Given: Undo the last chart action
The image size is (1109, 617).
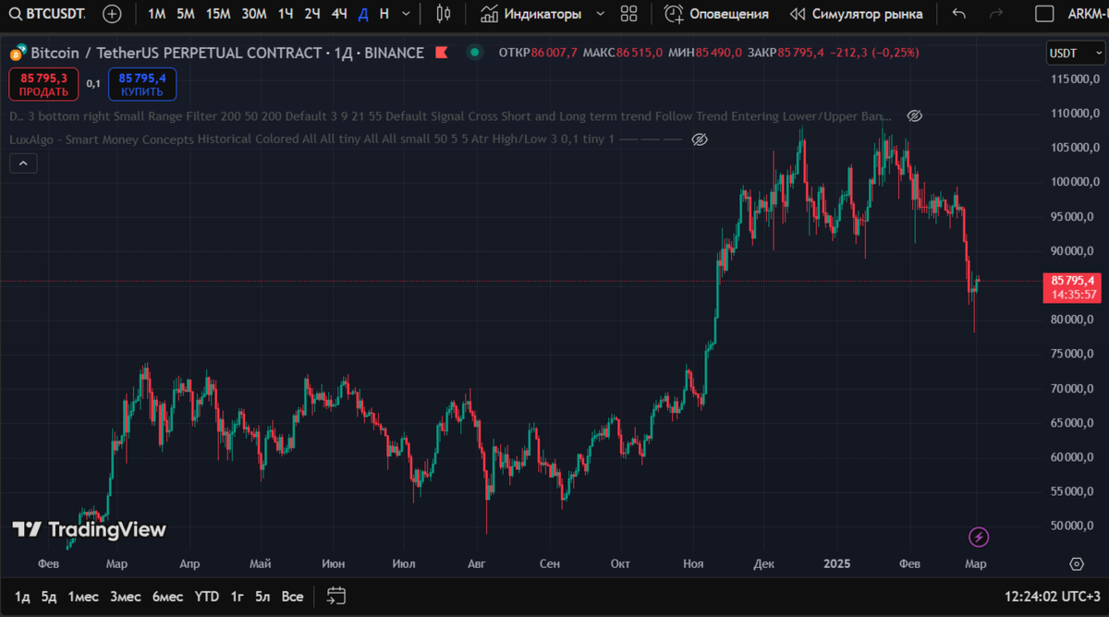Looking at the screenshot, I should (959, 14).
